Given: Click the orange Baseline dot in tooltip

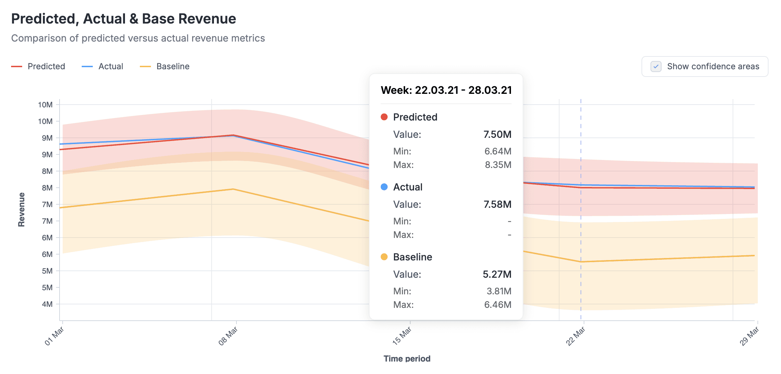Looking at the screenshot, I should [x=384, y=257].
